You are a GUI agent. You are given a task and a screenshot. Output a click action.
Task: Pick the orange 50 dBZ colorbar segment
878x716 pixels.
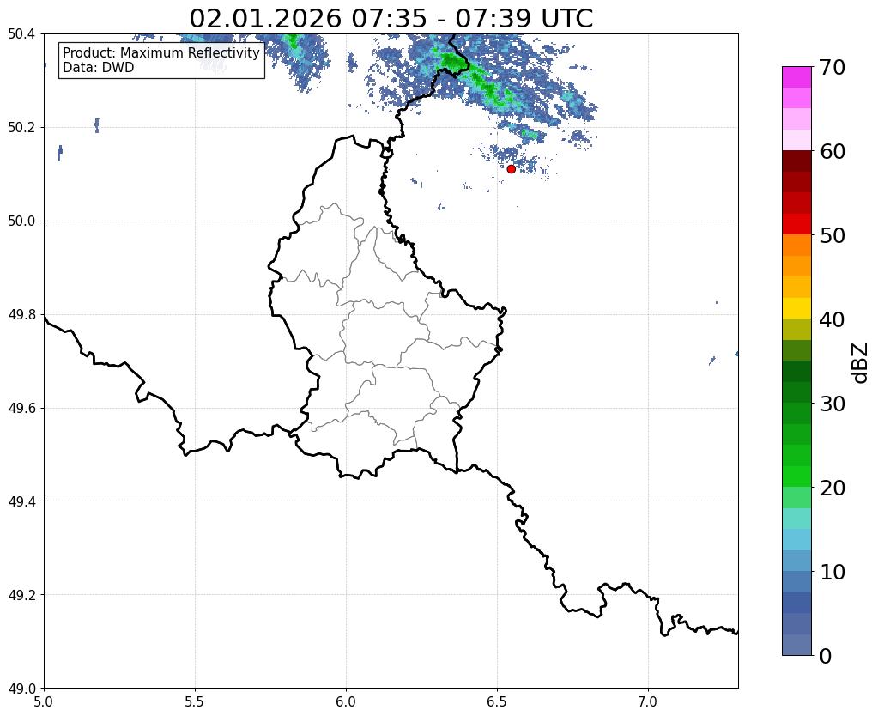[x=796, y=245]
